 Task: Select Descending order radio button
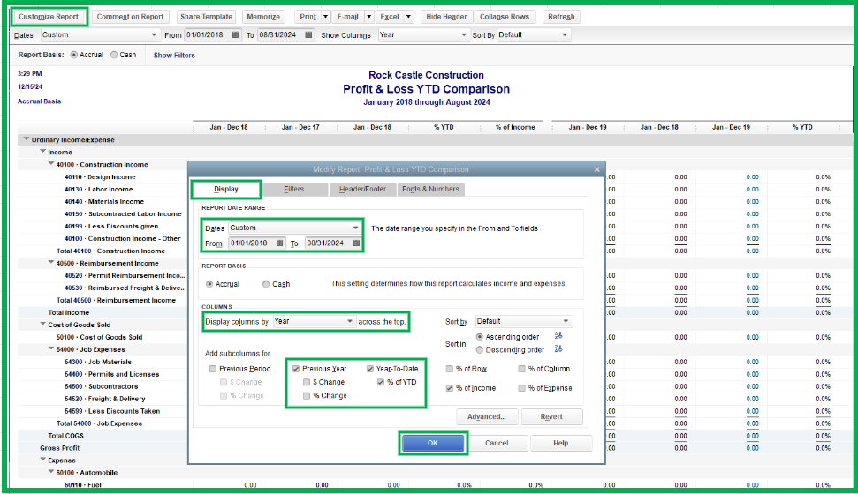tap(479, 349)
